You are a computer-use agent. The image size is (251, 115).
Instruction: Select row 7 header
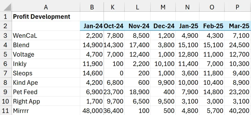click(6, 73)
